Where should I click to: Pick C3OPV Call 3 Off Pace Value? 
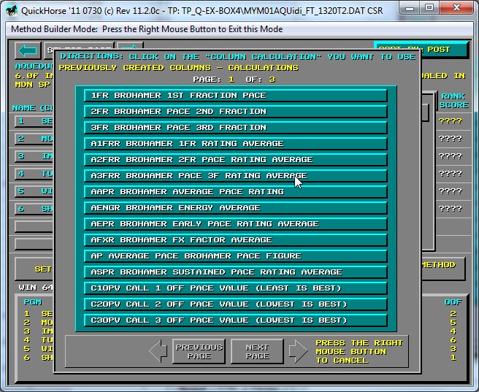[235, 320]
